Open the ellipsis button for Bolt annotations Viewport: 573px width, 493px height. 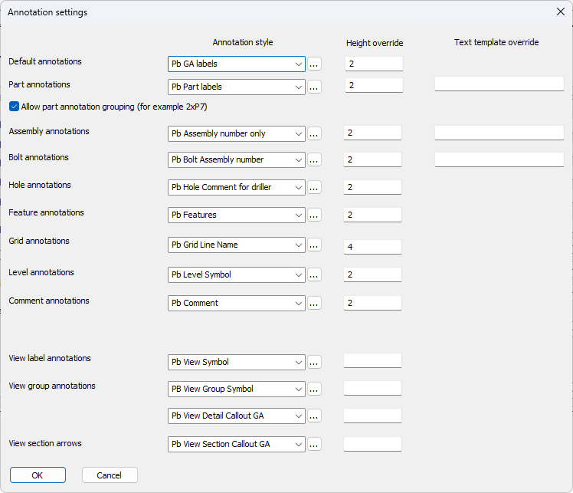point(314,160)
